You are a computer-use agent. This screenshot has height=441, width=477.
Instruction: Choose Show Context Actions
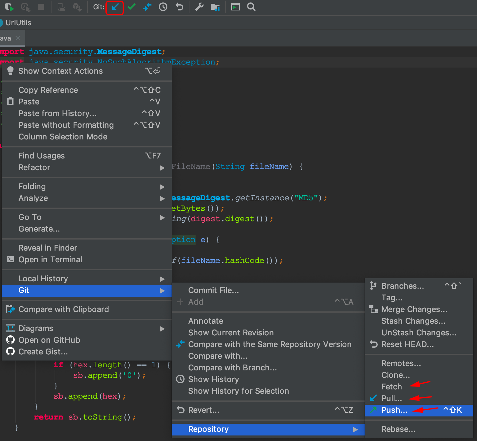click(87, 71)
